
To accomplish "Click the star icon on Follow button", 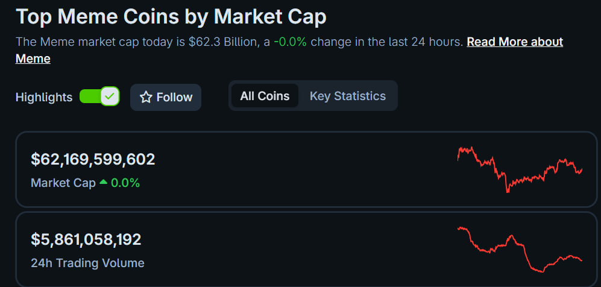I will tap(145, 97).
